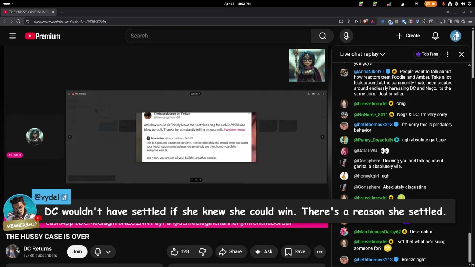Open the Brave Wallet icon
Image resolution: width=475 pixels, height=267 pixels.
click(x=456, y=22)
